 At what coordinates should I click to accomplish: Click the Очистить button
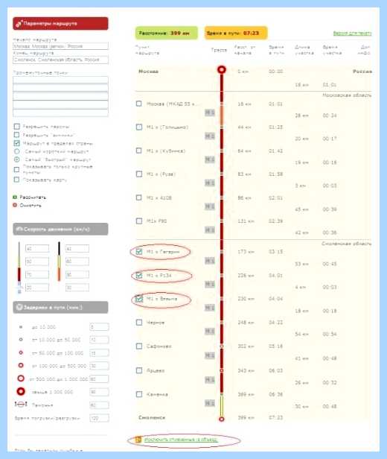[x=27, y=206]
